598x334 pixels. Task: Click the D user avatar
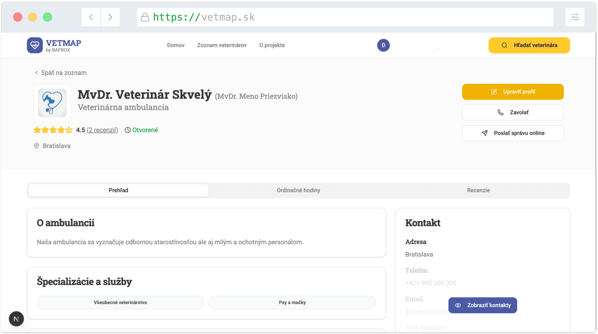pyautogui.click(x=383, y=45)
